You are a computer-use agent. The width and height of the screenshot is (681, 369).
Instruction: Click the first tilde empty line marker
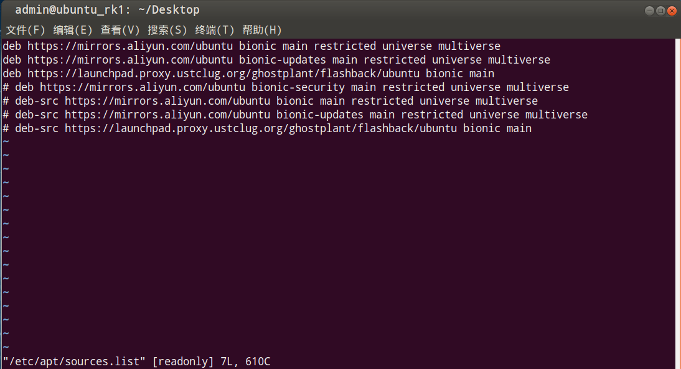[6, 142]
